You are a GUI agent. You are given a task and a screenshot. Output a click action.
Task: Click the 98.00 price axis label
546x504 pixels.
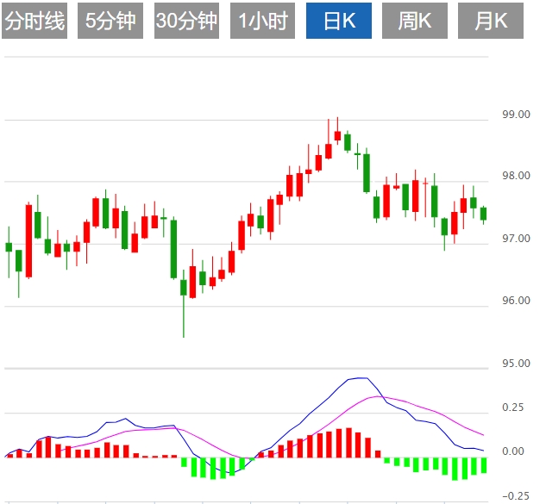515,176
